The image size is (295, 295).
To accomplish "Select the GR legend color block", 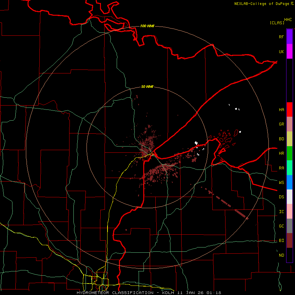I will [x=289, y=124].
